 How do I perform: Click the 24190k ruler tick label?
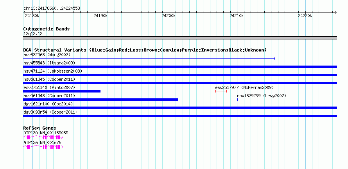click(x=100, y=16)
